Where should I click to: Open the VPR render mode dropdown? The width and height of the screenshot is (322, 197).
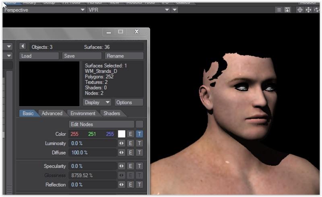click(x=128, y=10)
